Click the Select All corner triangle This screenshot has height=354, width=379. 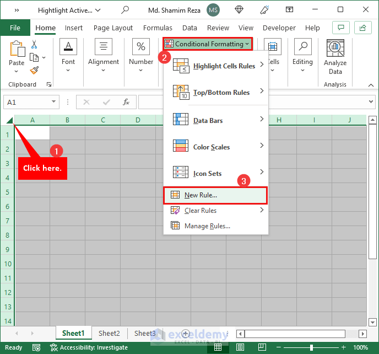click(9, 120)
